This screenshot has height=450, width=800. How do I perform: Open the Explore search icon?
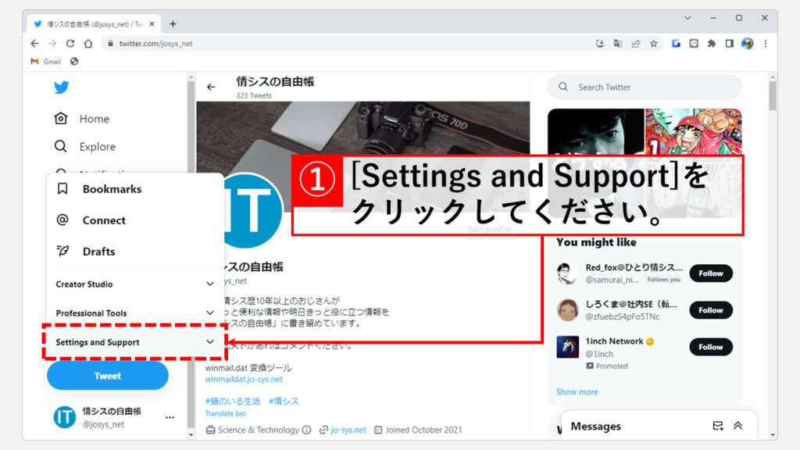[x=61, y=147]
